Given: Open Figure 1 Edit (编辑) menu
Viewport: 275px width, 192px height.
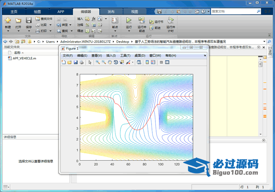Looking at the screenshot, I should tap(82, 55).
